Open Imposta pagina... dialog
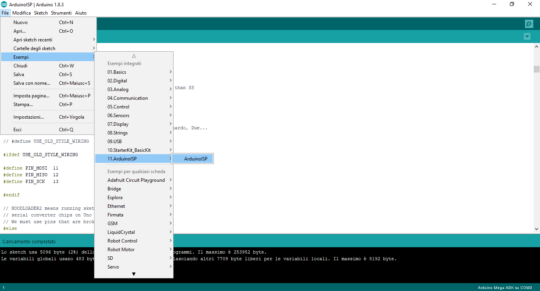This screenshot has width=540, height=291. 48,96
